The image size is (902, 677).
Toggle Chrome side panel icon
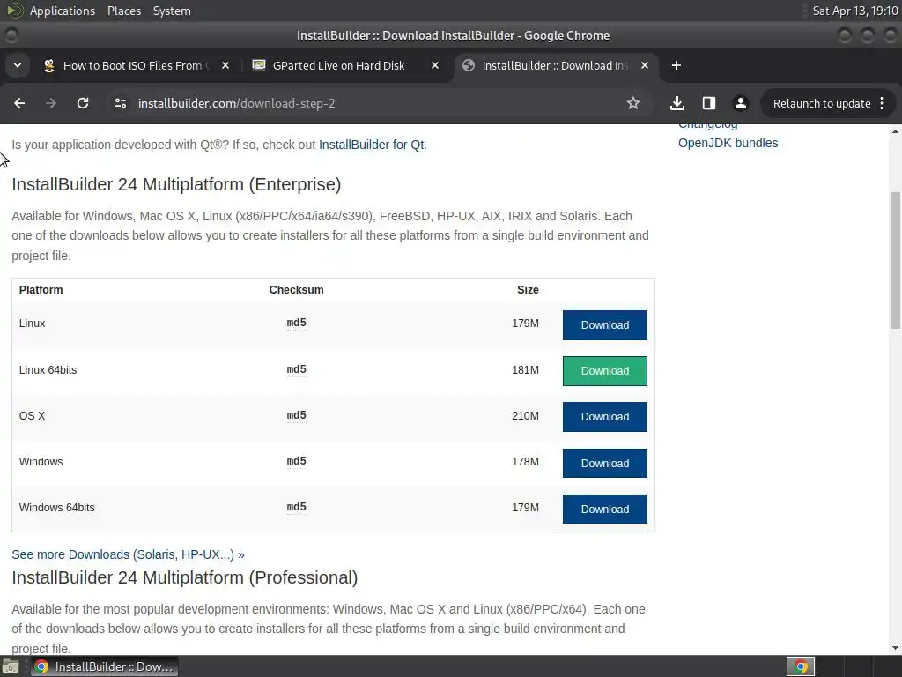tap(709, 103)
